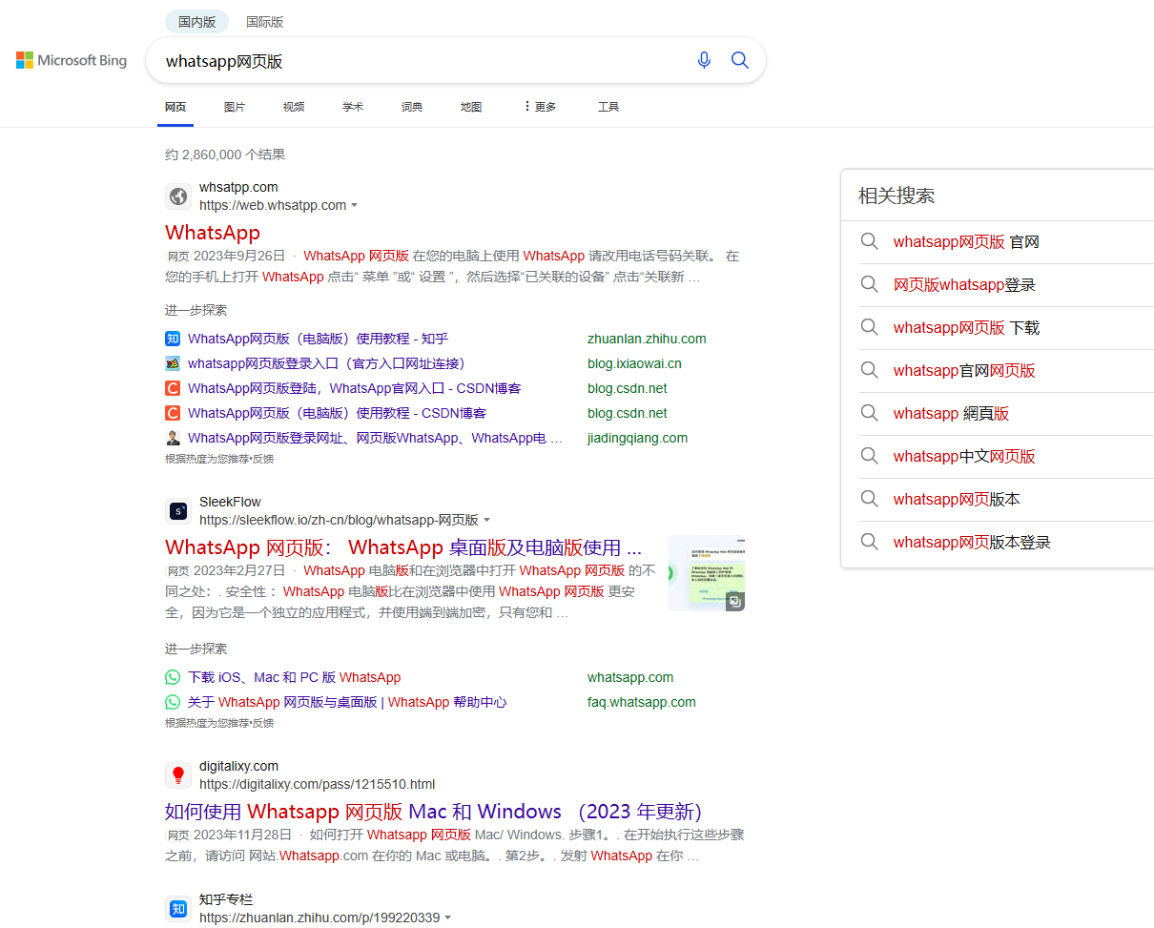Click related search whatsapp网页版 下载
The image size is (1154, 928).
point(966,328)
